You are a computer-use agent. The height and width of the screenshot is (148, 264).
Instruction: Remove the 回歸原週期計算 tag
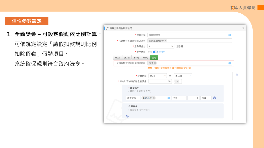pos(166,41)
